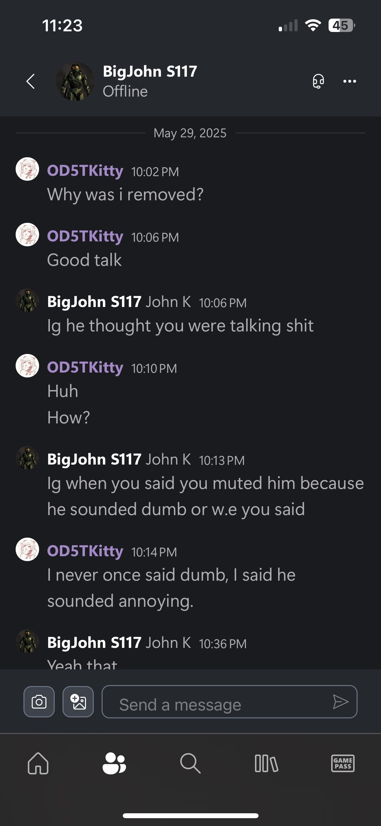
Task: Open the Social friends tab
Action: click(x=114, y=763)
